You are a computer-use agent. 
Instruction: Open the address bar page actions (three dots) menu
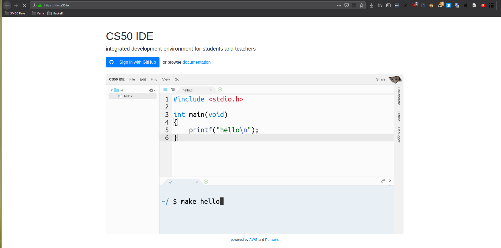click(x=339, y=5)
